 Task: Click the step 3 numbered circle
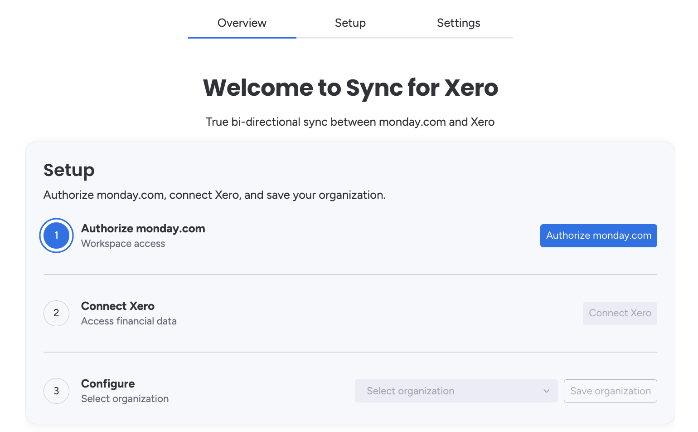point(56,391)
